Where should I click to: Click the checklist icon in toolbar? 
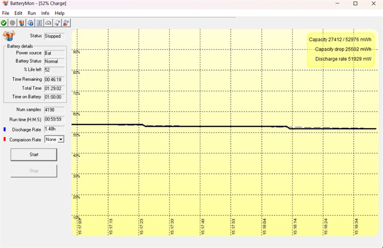pos(39,23)
